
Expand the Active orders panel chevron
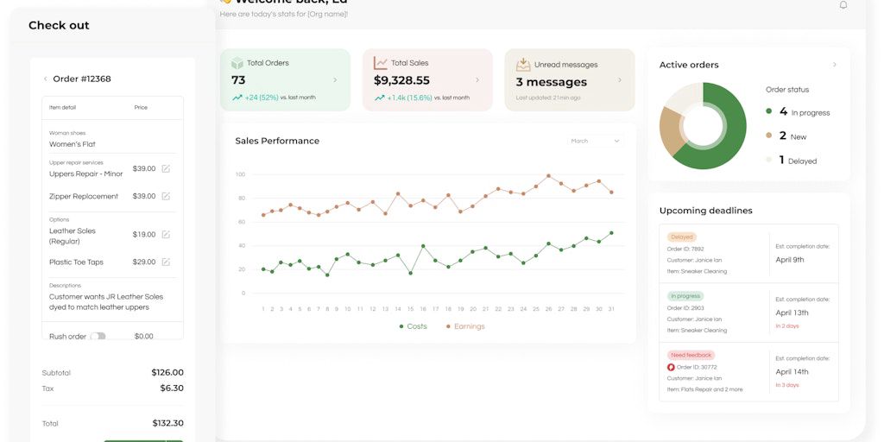[x=834, y=65]
